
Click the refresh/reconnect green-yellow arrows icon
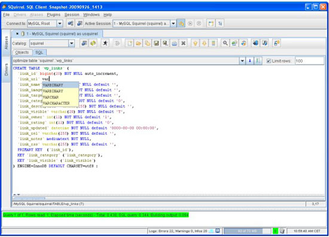(x=93, y=44)
